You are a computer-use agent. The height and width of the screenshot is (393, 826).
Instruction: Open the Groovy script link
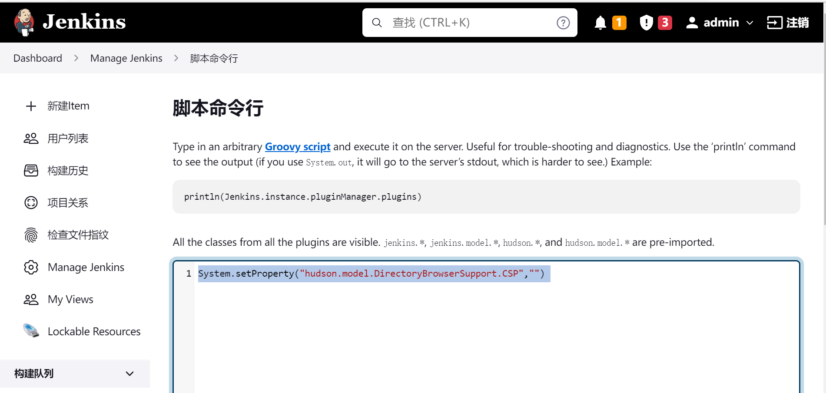298,147
